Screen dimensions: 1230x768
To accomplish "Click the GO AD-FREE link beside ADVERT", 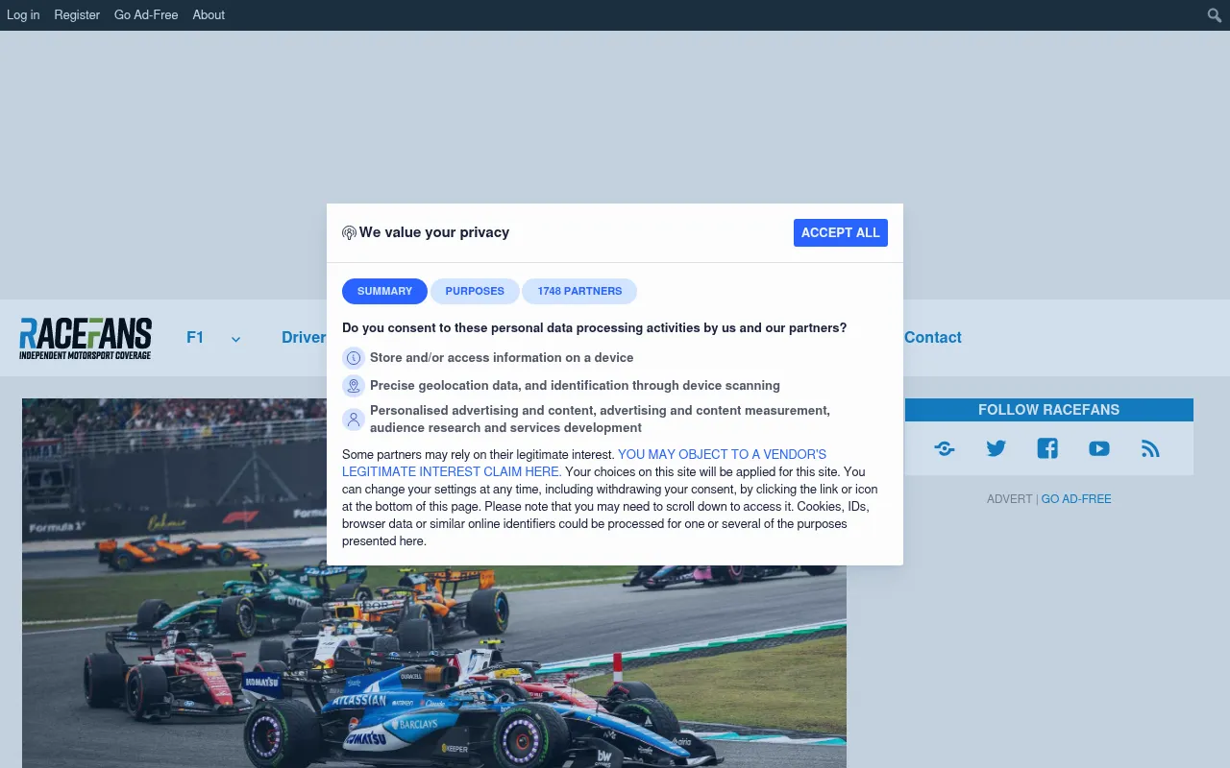I will click(1076, 499).
